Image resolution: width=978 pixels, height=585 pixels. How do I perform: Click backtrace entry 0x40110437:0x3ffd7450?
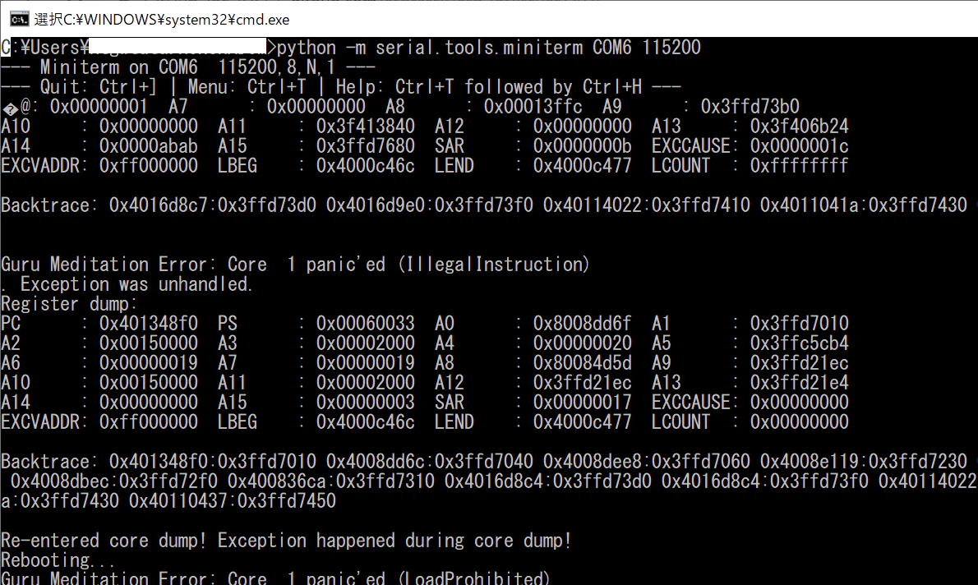pos(232,501)
